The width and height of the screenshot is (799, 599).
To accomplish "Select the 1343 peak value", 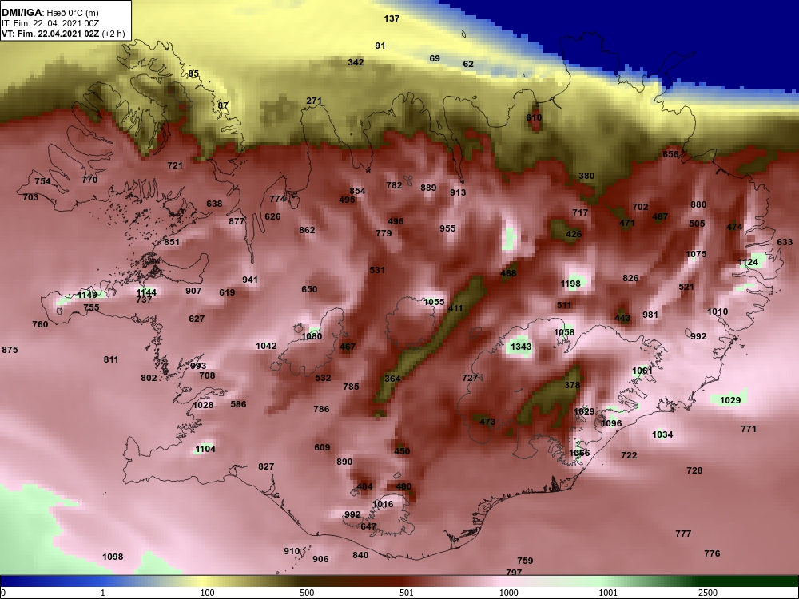I will click(521, 347).
